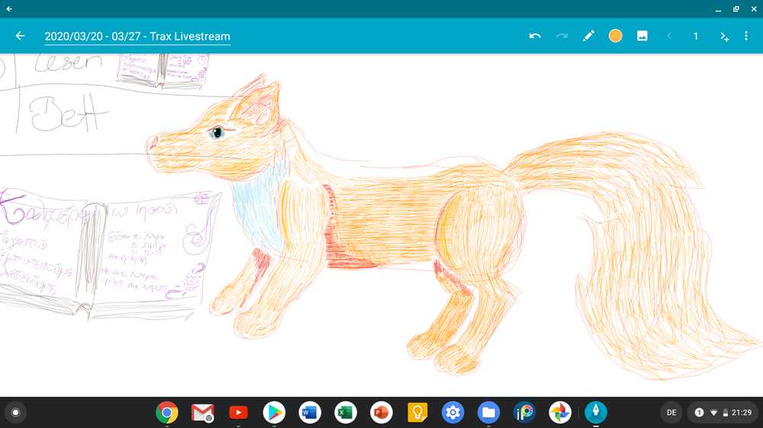Undo the last drawing stroke

tap(535, 36)
